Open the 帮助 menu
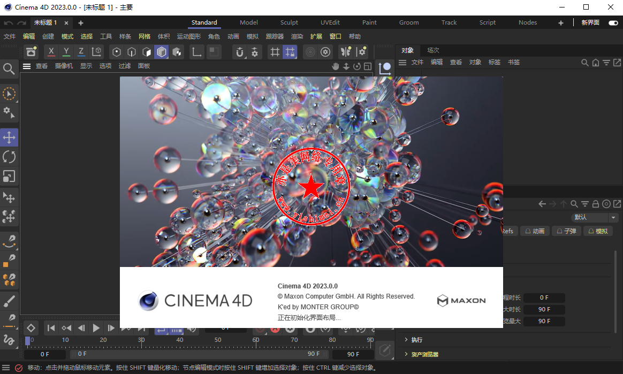The image size is (623, 374). 355,36
